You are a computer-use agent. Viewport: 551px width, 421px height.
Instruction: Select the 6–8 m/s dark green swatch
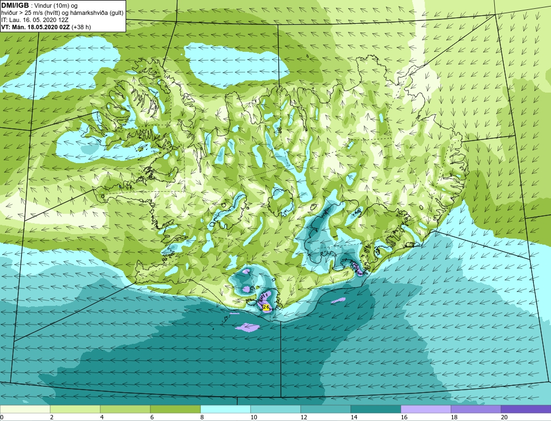point(175,409)
